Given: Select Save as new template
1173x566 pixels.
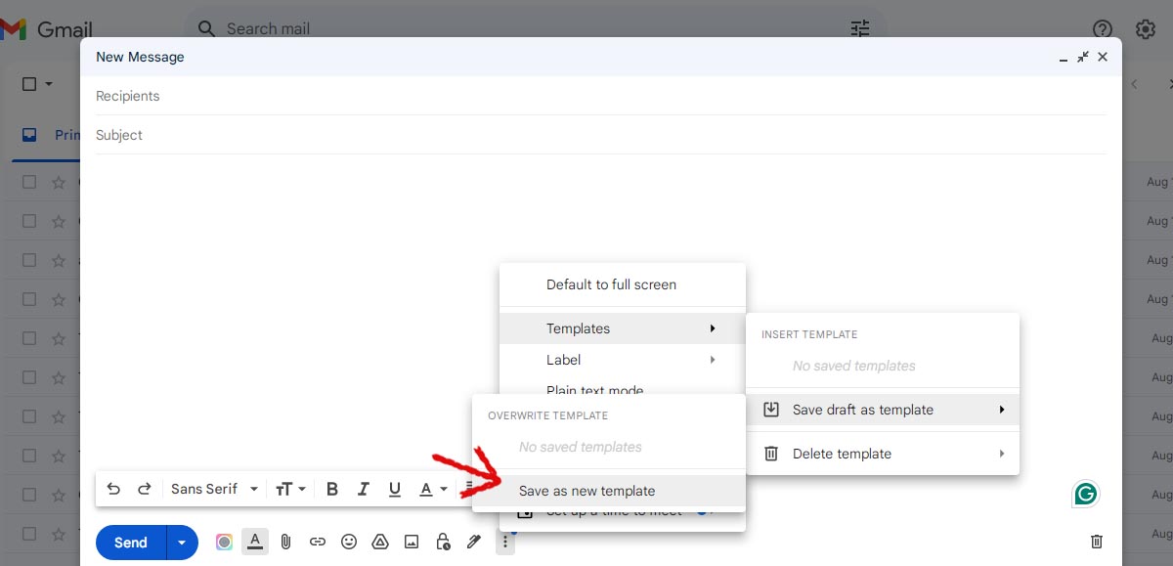Looking at the screenshot, I should pyautogui.click(x=608, y=491).
